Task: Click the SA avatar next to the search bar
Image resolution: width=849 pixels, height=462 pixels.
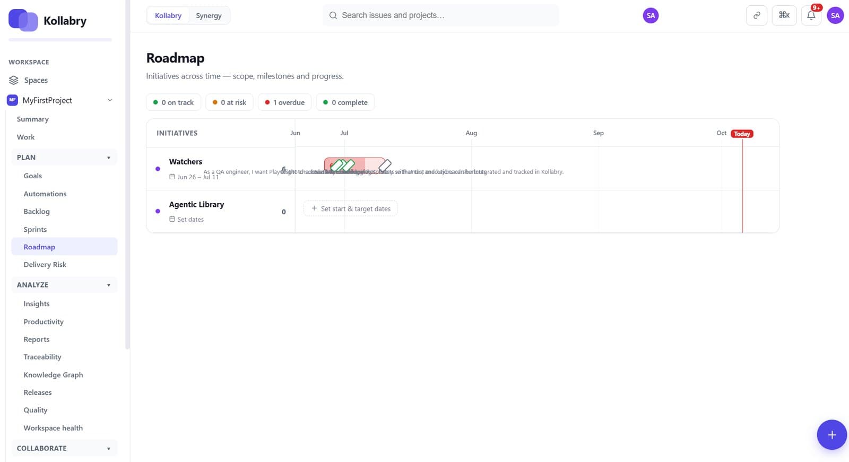Action: 651,15
